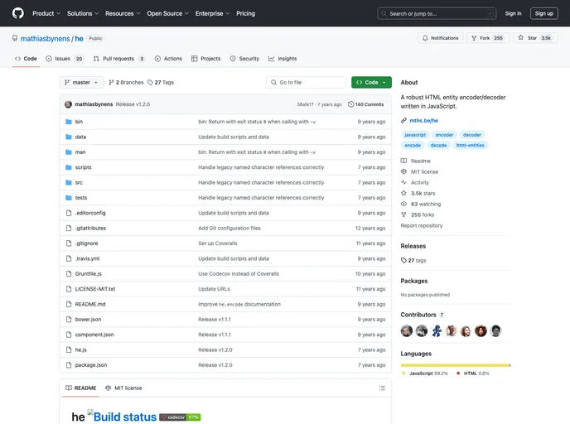Click the codecov 97% badge
Screen dimensions: 570x424
coord(180,417)
